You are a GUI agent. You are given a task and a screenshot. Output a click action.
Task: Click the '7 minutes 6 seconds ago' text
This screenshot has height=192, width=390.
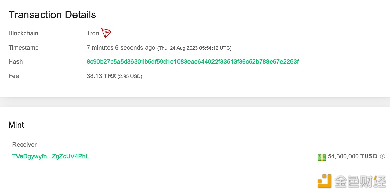tap(121, 48)
